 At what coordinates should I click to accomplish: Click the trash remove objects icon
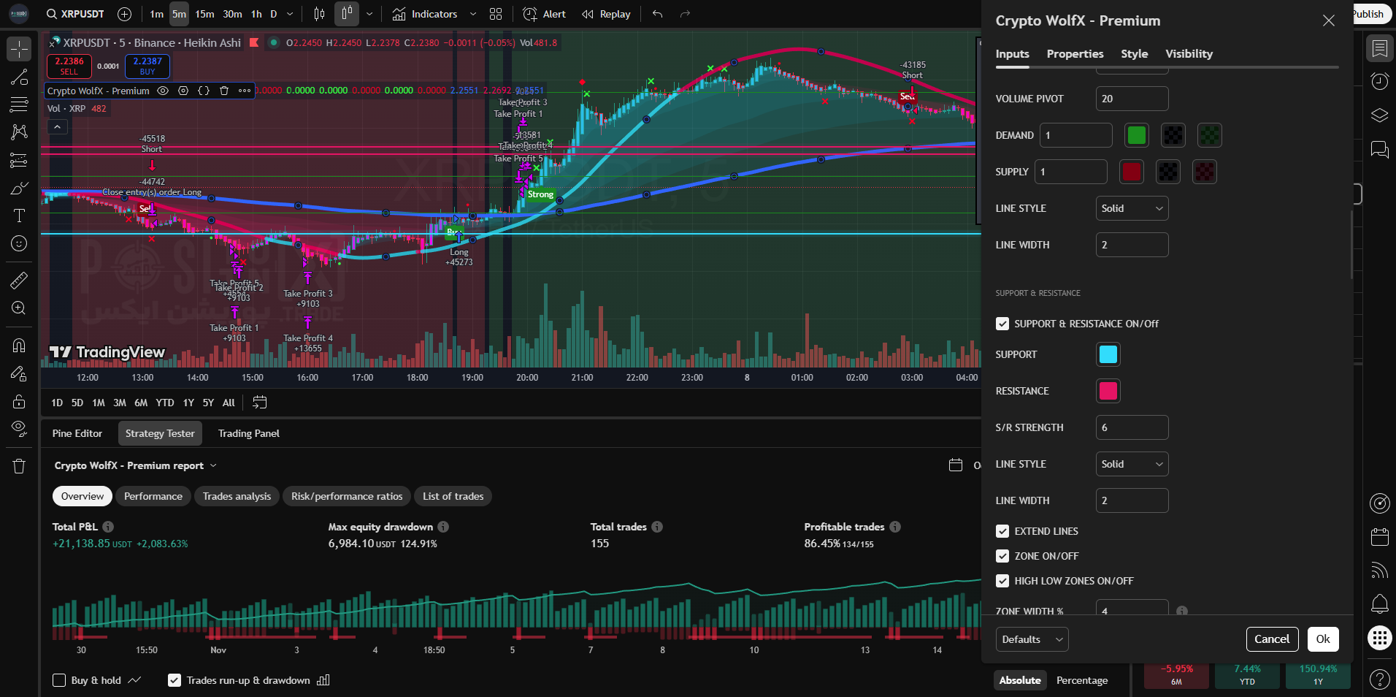coord(19,466)
